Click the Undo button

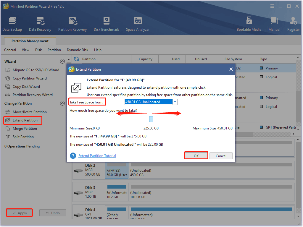[53, 213]
